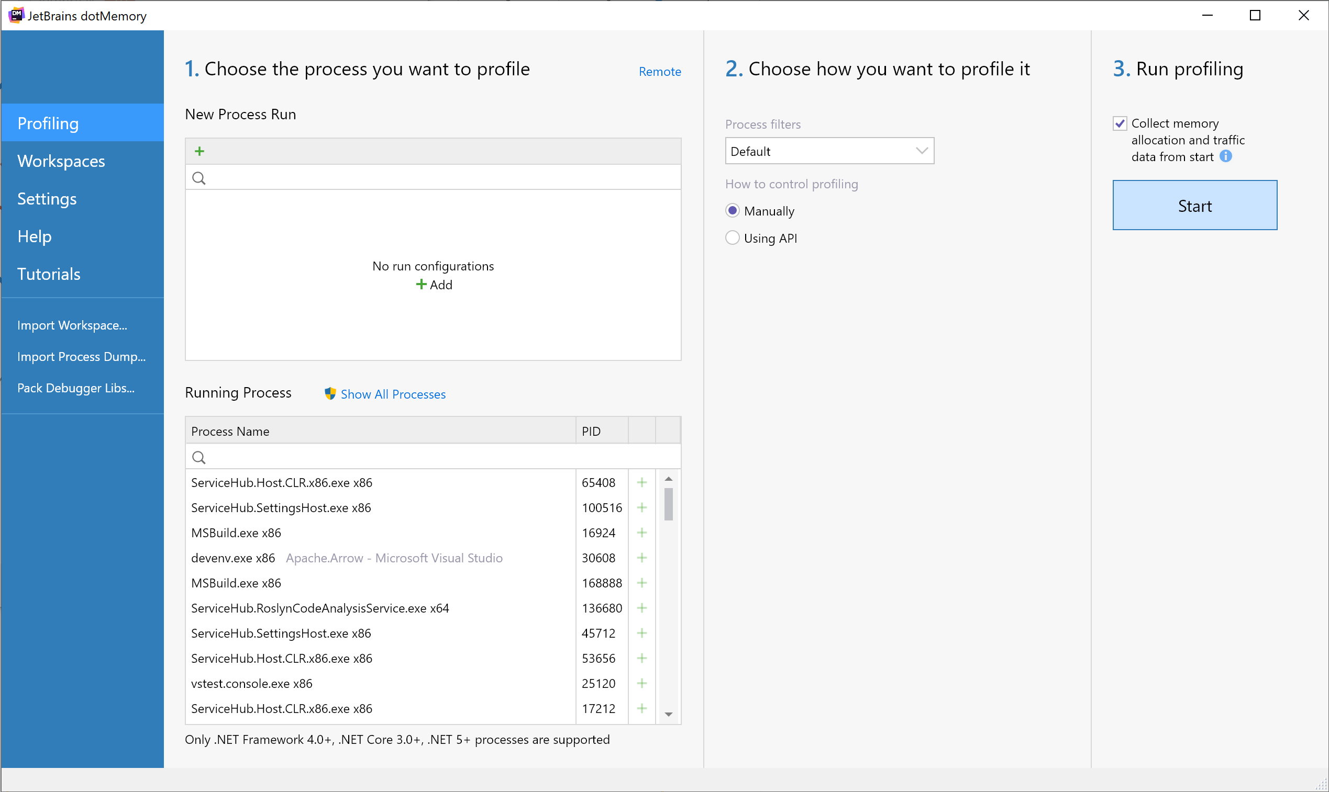The image size is (1329, 792).
Task: Click the Running Process search field
Action: [x=433, y=457]
